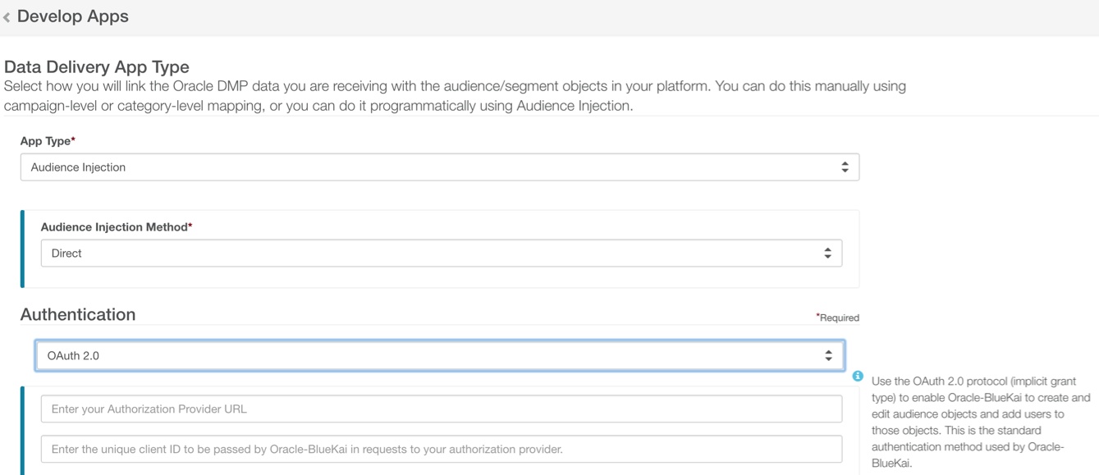Focus the Authorization Provider URL field
The width and height of the screenshot is (1099, 475).
pos(441,409)
